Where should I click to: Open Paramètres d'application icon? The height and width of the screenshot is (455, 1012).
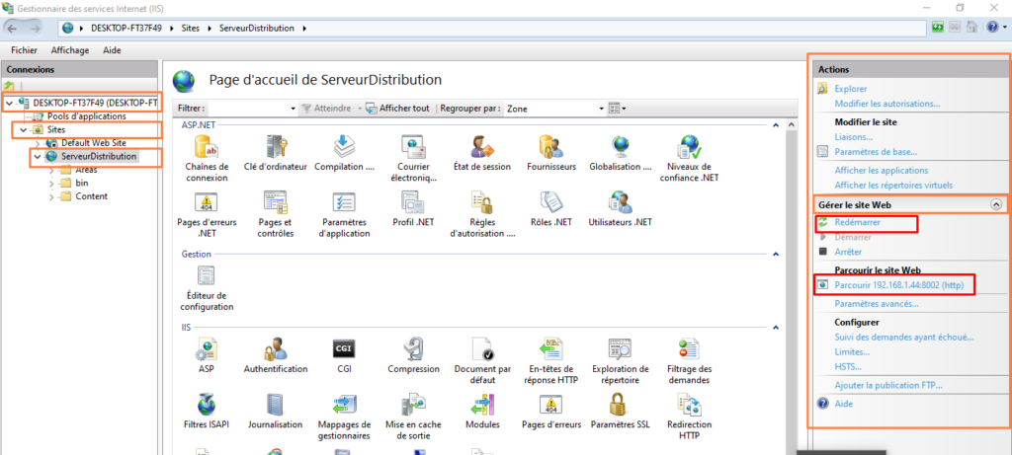344,202
